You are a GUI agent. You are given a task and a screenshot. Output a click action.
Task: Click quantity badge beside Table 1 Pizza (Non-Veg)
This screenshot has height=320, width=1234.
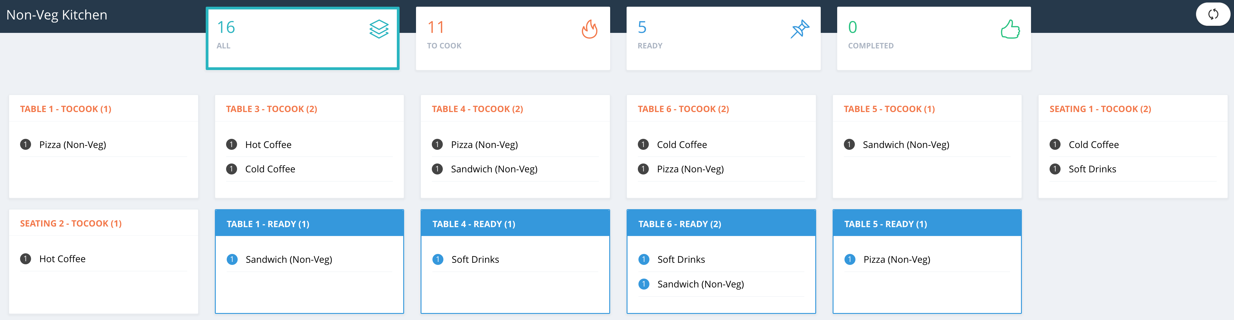pos(25,144)
